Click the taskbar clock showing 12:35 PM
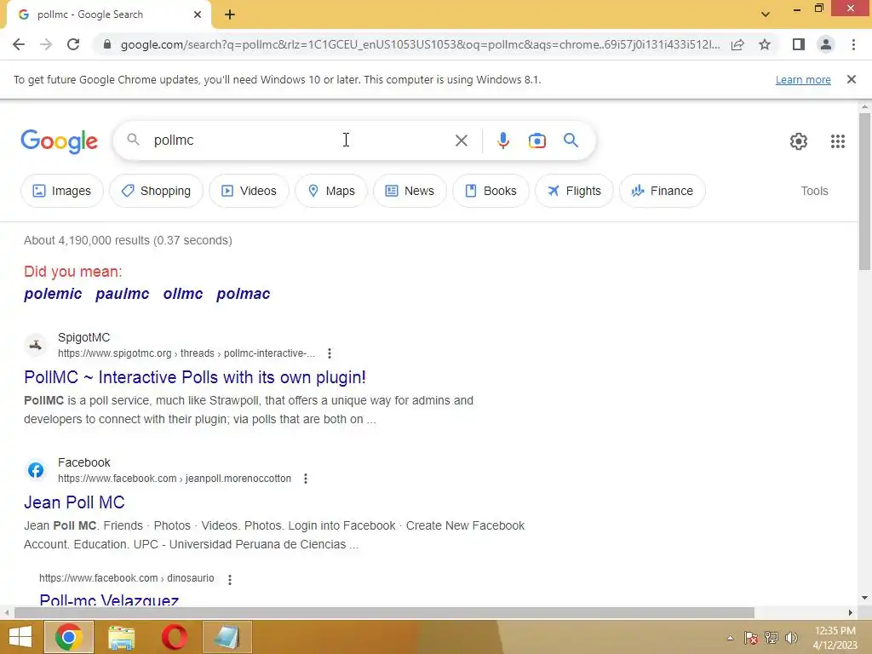This screenshot has height=654, width=872. point(835,638)
